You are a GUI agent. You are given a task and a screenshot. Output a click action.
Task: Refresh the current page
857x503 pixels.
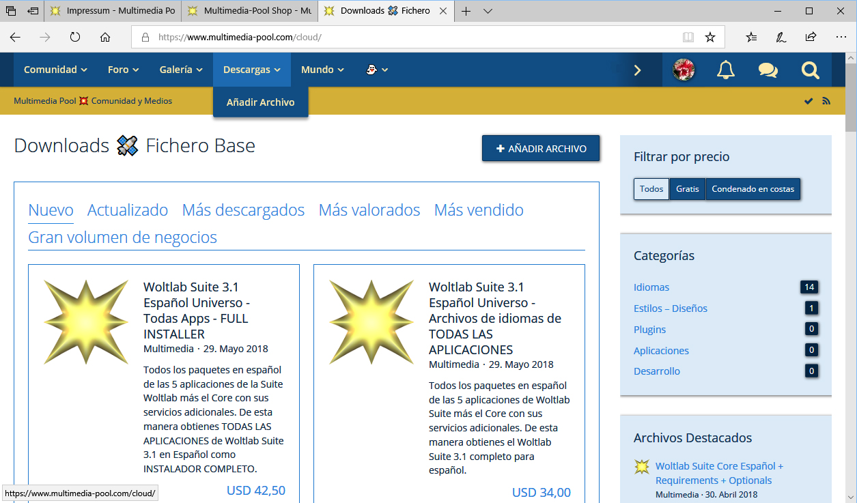pyautogui.click(x=75, y=38)
